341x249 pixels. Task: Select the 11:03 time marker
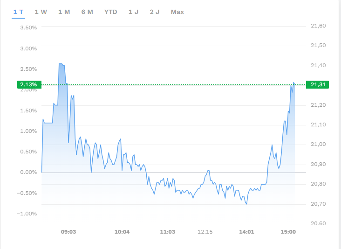167,232
